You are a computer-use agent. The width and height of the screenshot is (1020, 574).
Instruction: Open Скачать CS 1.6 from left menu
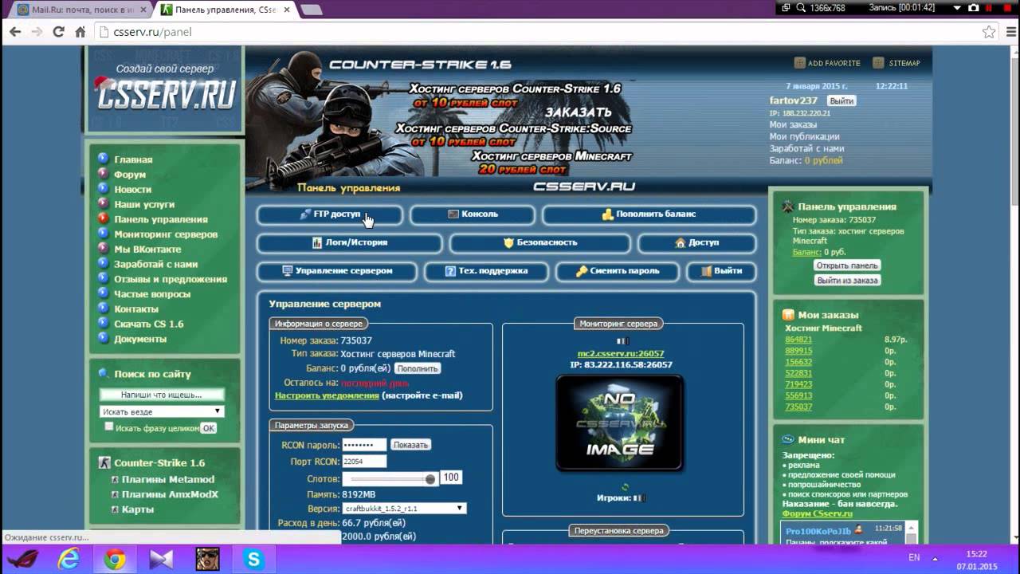pos(149,324)
